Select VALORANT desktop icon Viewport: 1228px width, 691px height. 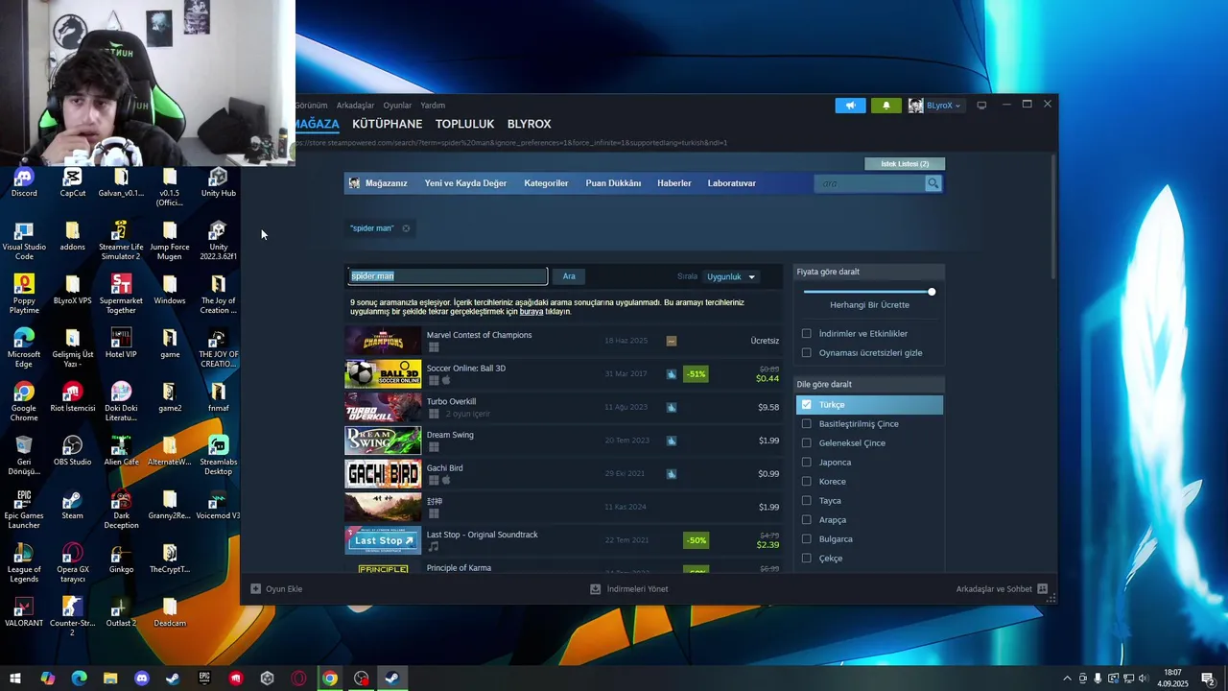24,612
